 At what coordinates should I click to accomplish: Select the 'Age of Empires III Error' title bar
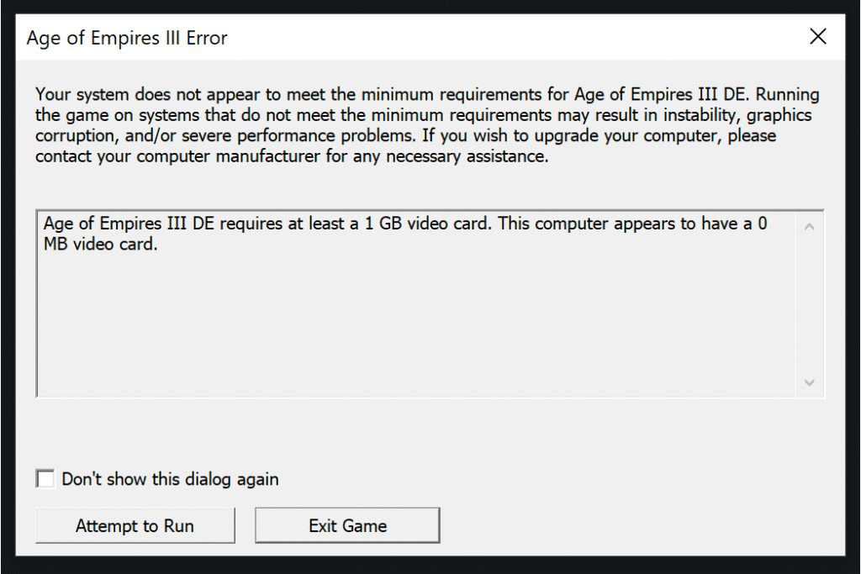click(126, 37)
